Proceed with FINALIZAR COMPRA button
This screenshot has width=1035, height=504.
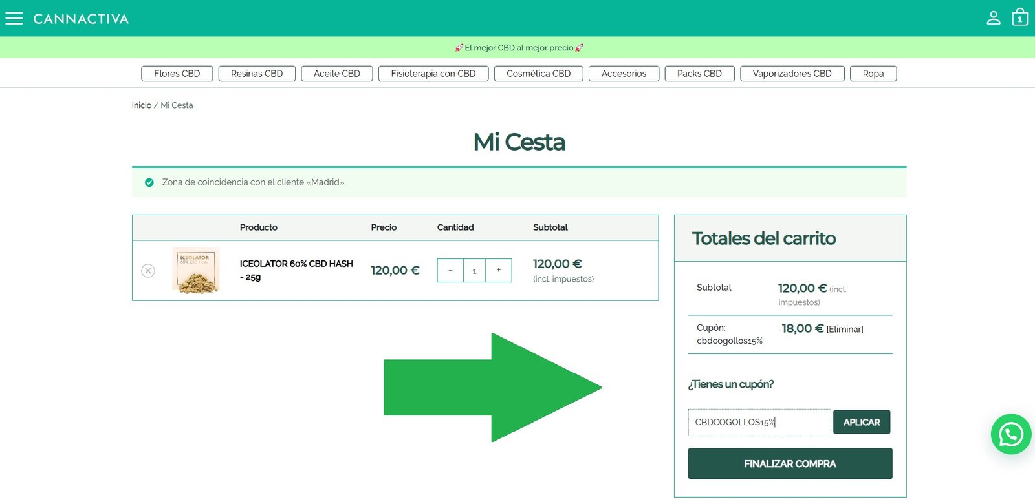tap(790, 463)
